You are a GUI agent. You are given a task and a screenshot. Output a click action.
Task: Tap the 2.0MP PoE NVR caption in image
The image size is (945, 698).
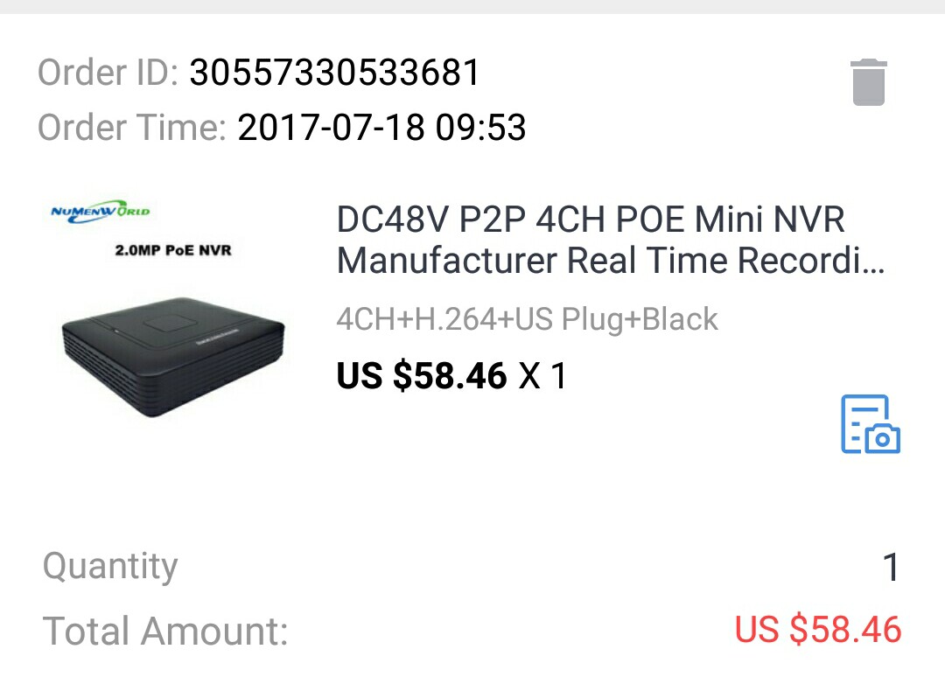(x=173, y=250)
